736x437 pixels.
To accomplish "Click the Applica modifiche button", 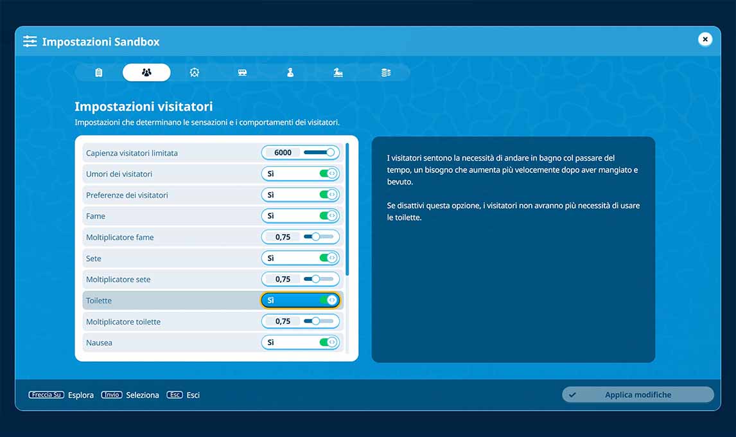I will pyautogui.click(x=637, y=395).
